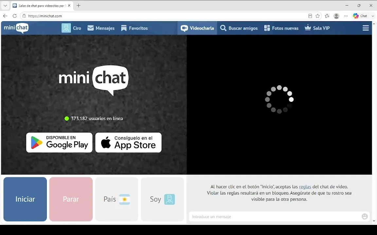Expand the Copilot Chat dropdown arrow

click(373, 16)
